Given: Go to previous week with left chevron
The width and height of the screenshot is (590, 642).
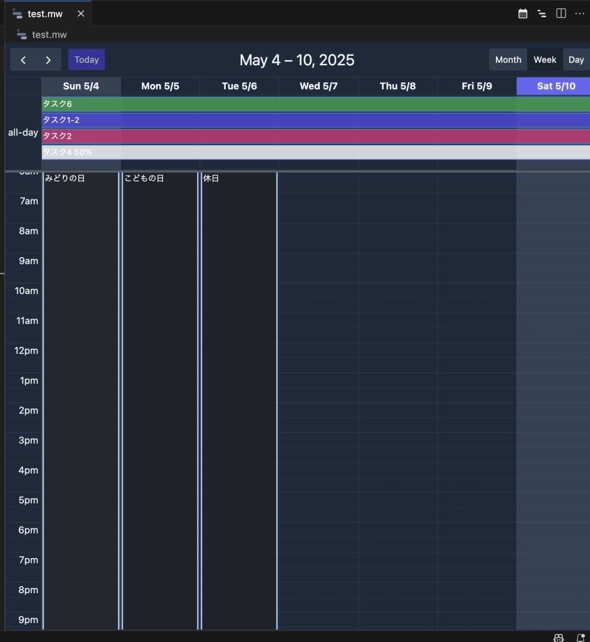Looking at the screenshot, I should [x=23, y=60].
